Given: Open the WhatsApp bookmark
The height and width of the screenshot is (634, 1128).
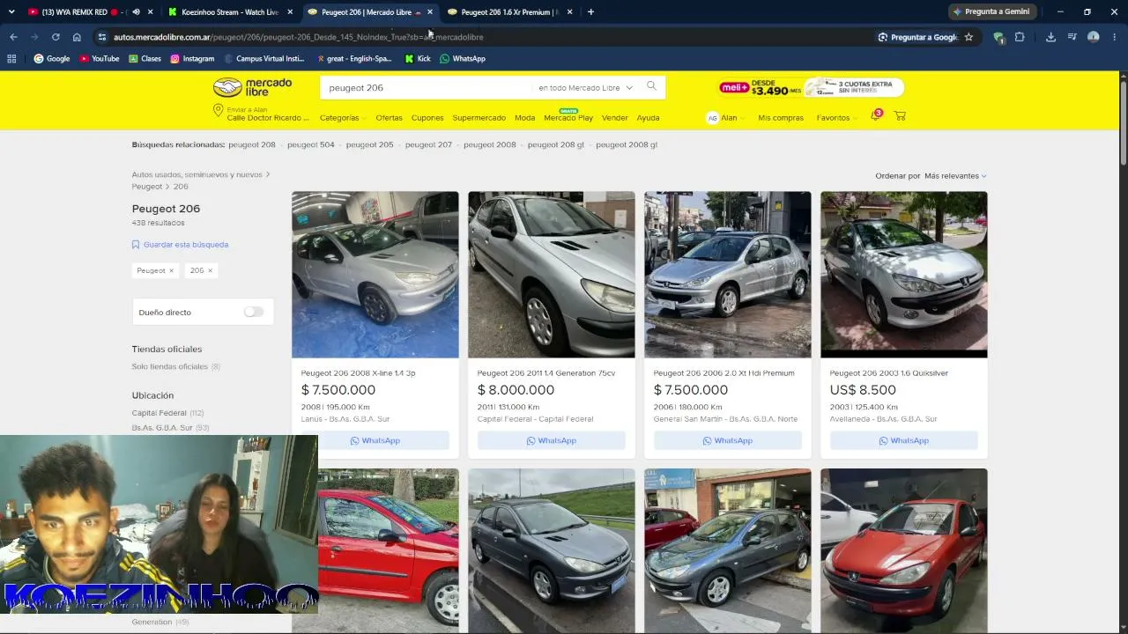Looking at the screenshot, I should 463,59.
